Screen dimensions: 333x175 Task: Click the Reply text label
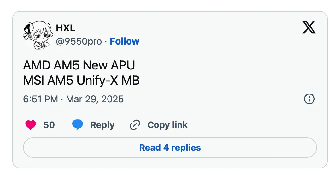pos(102,125)
